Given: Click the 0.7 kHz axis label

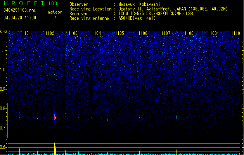Looking at the screenshot, I should click(x=3, y=128).
